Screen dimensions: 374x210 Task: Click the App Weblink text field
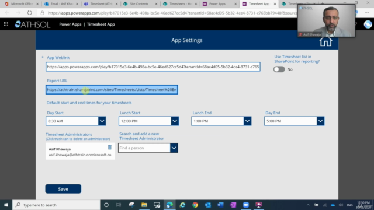coord(153,66)
